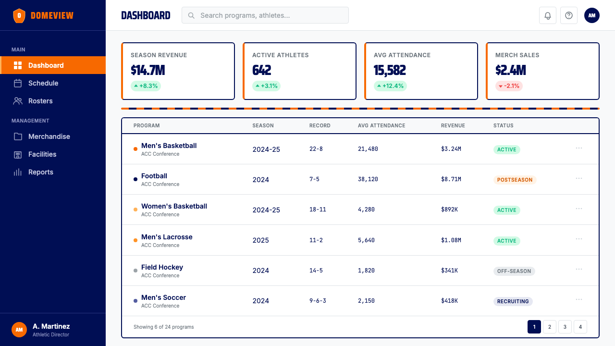Image resolution: width=615 pixels, height=346 pixels.
Task: Open the Avg Attendance card
Action: pos(421,71)
